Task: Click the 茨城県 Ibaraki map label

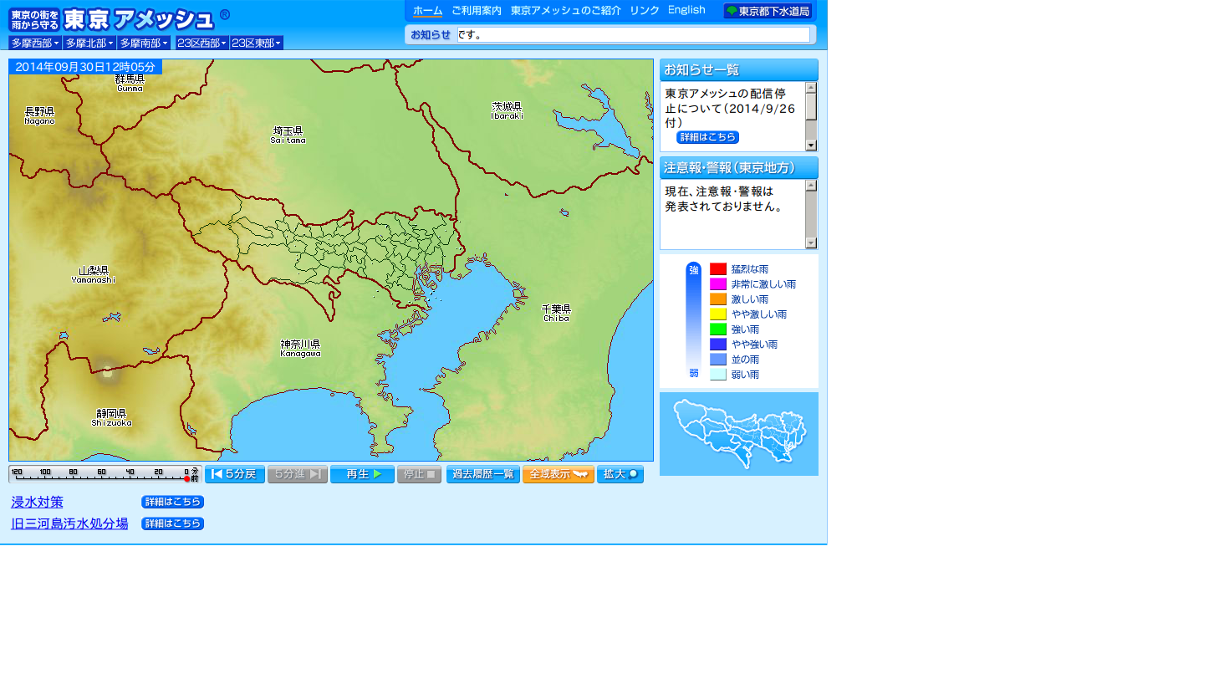Action: (507, 110)
